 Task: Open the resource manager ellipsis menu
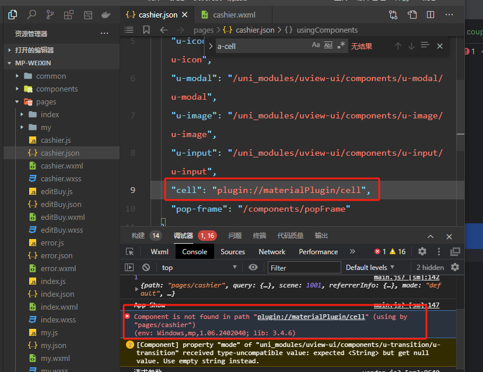[104, 33]
